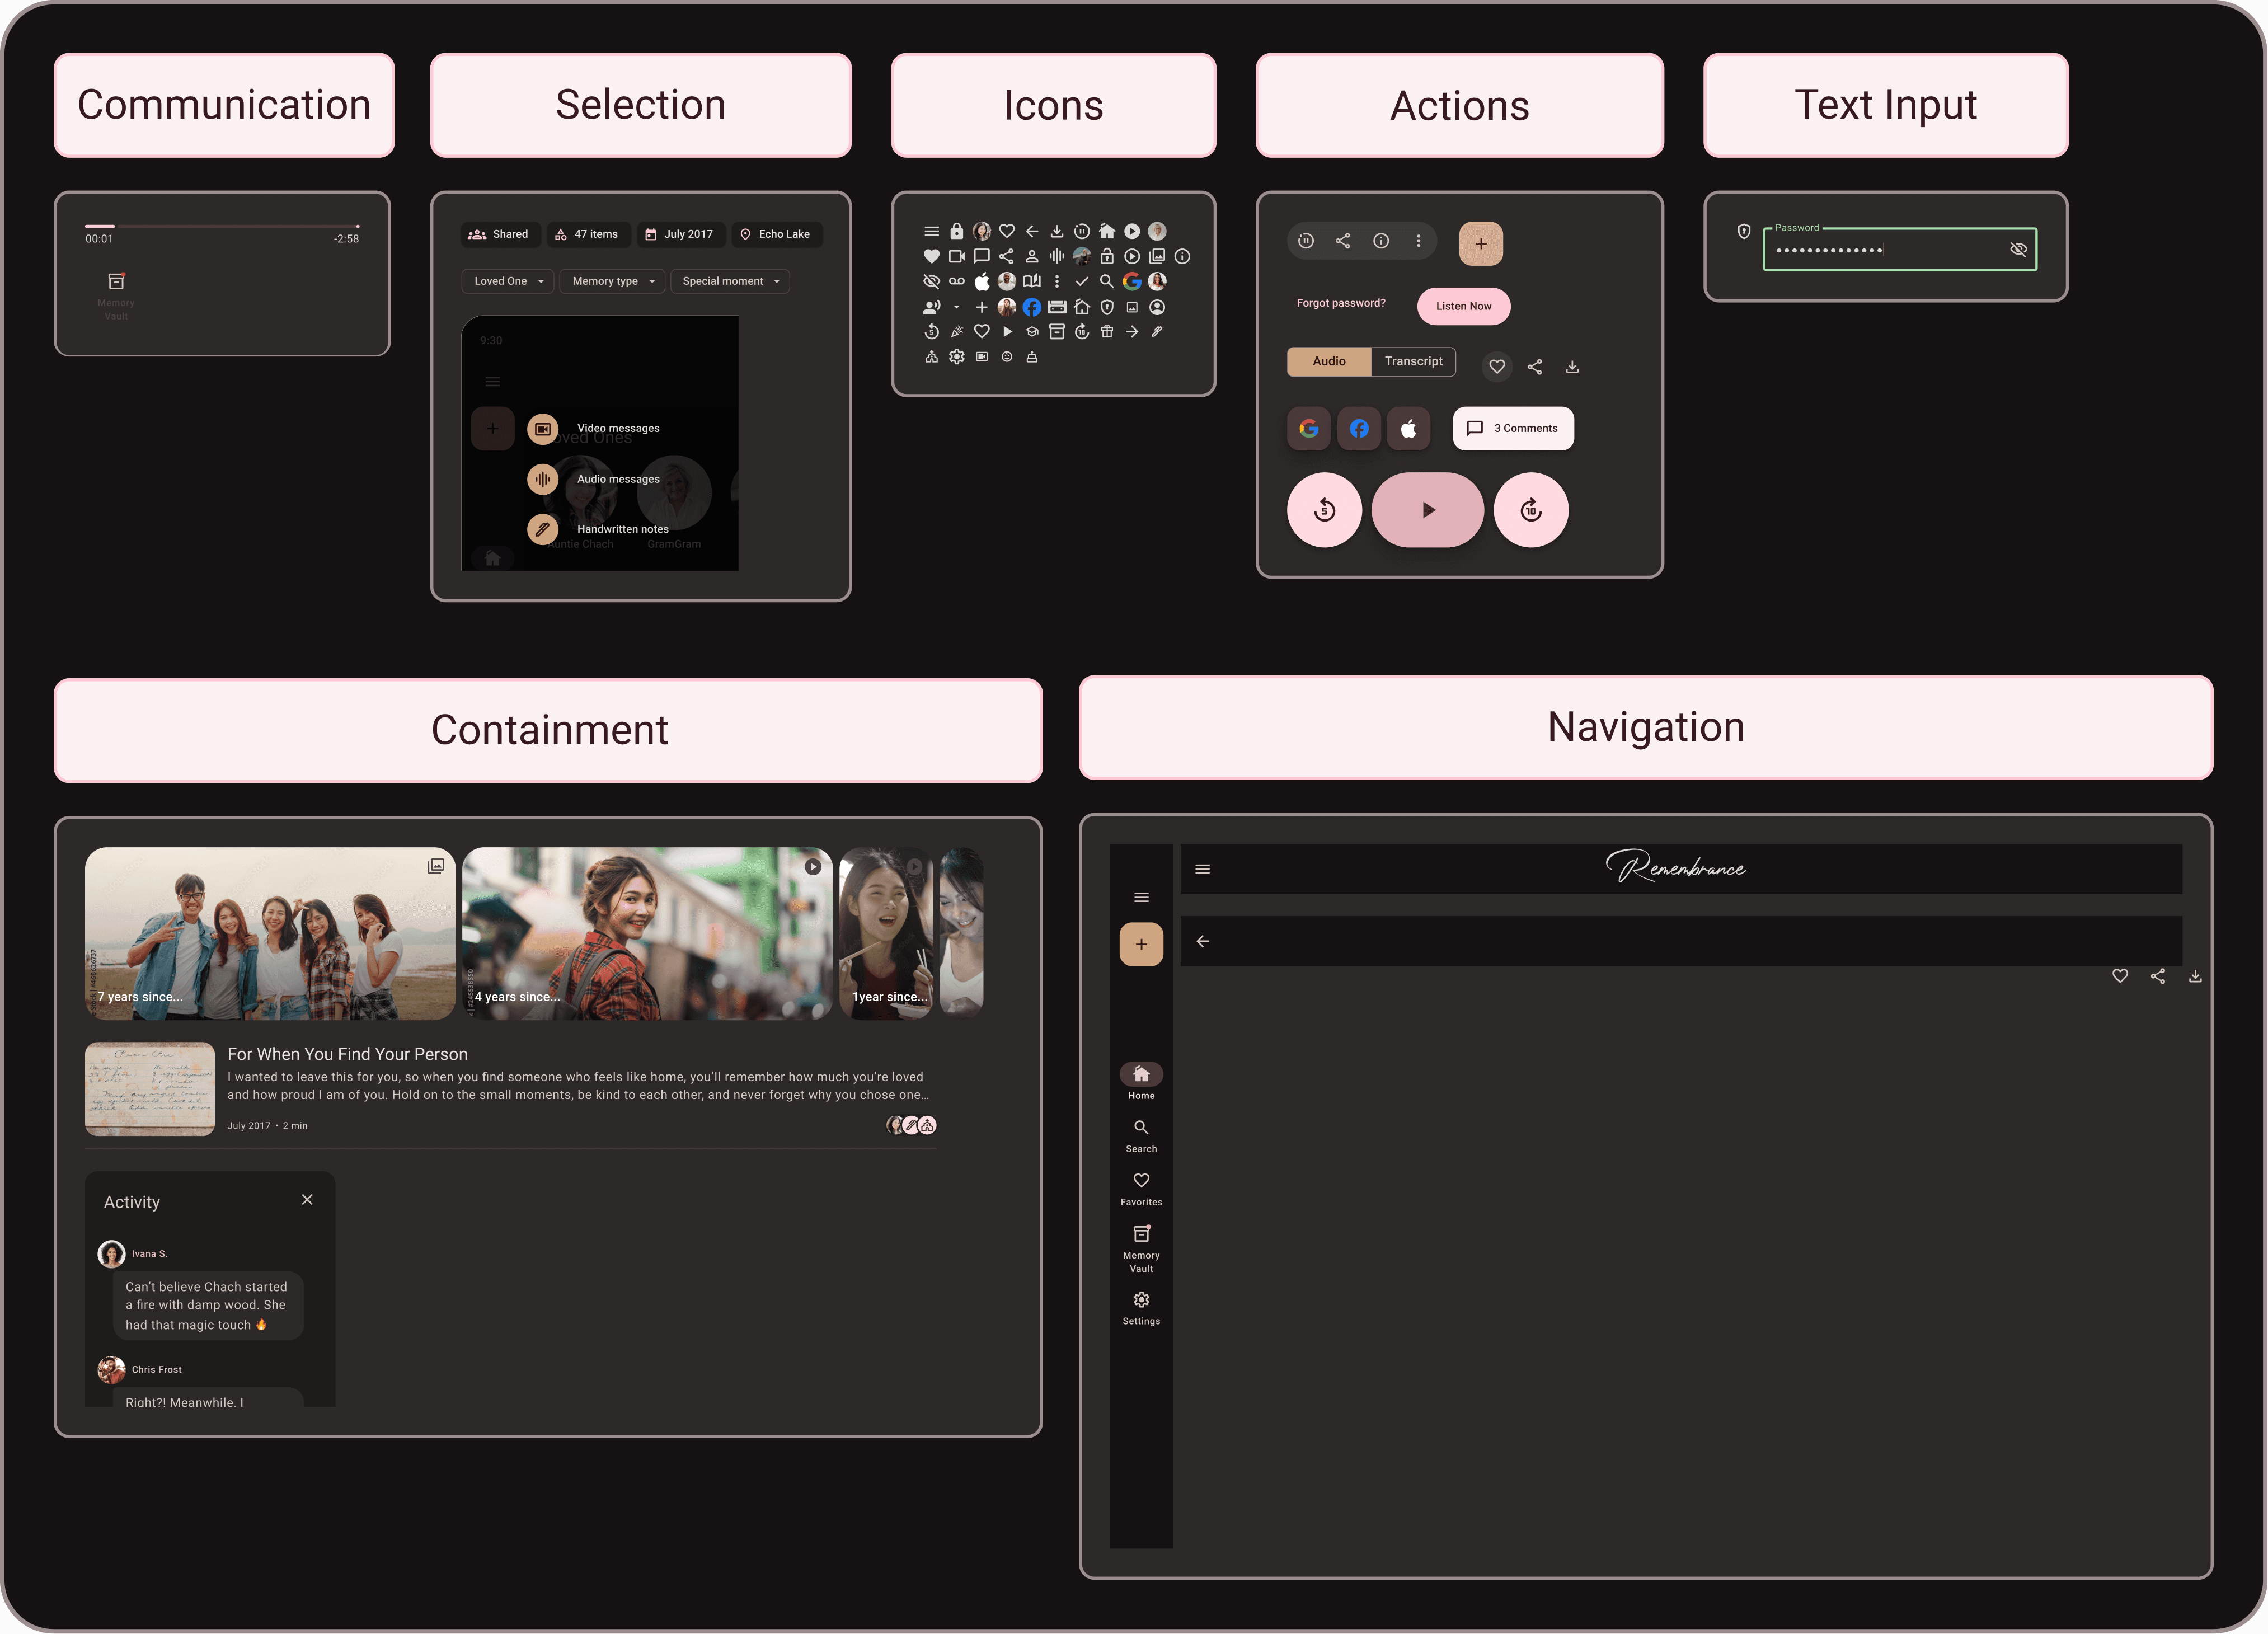2268x1634 pixels.
Task: Click the Facebook sign-in icon
Action: pyautogui.click(x=1359, y=428)
